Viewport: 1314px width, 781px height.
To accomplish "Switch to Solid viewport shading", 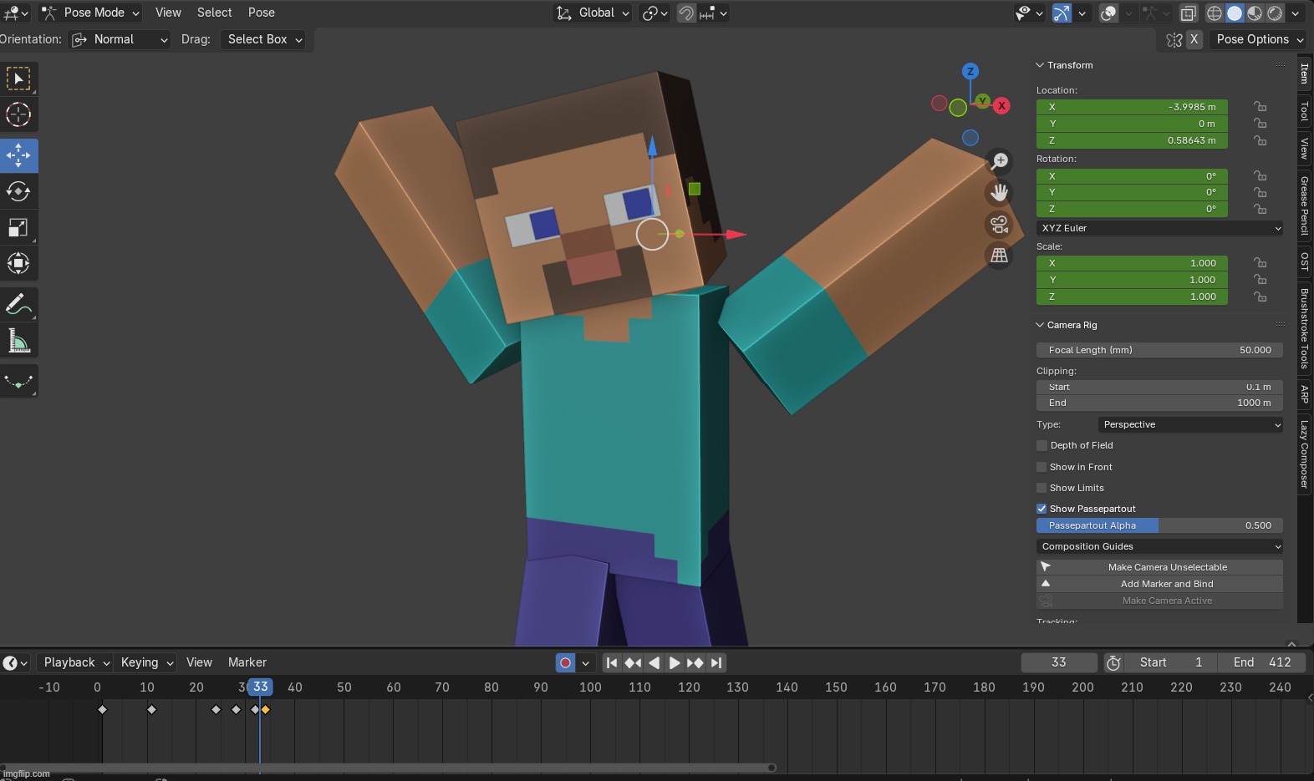I will 1235,13.
